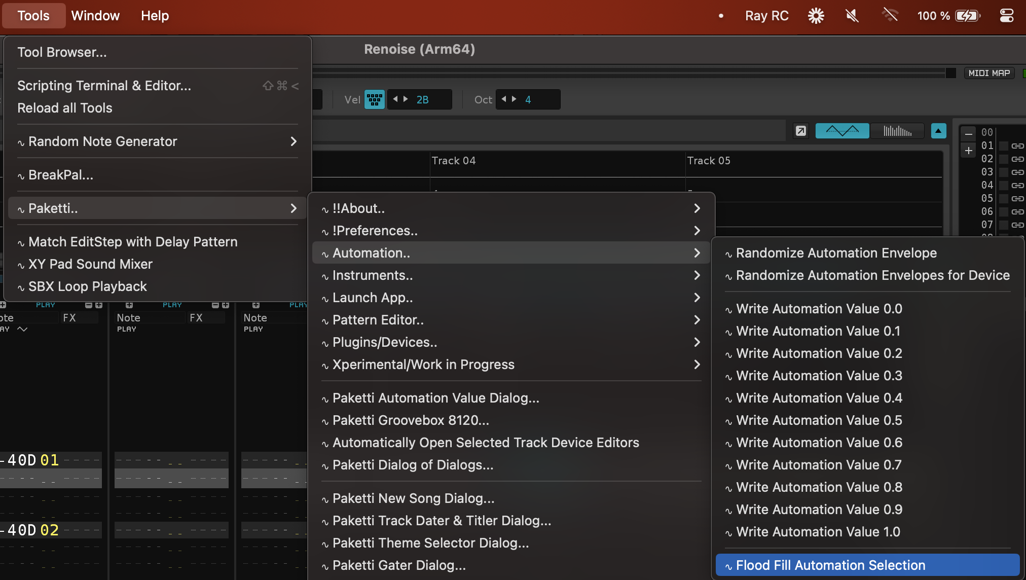Click the Track 04 header

click(x=454, y=161)
